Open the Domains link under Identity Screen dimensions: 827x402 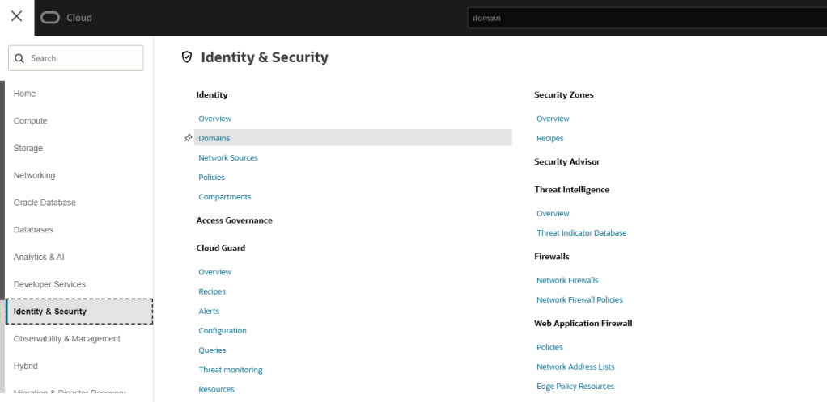214,138
